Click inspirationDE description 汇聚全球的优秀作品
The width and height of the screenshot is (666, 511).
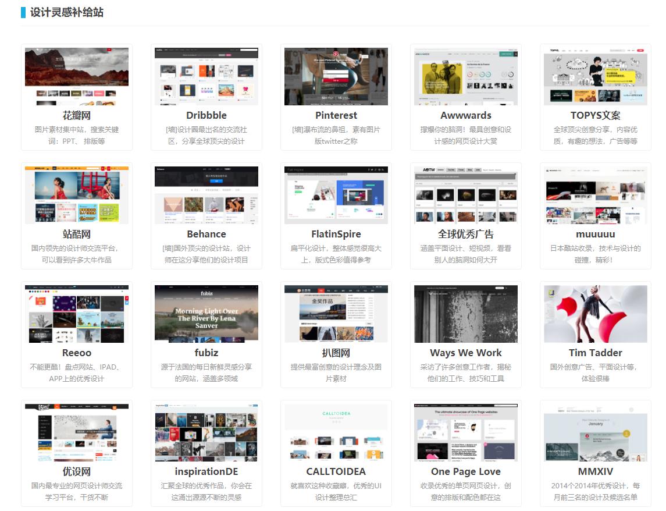206,491
